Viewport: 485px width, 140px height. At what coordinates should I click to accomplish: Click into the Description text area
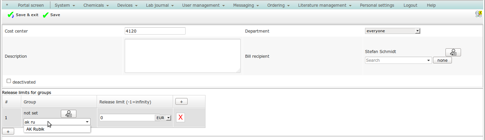pos(183,56)
